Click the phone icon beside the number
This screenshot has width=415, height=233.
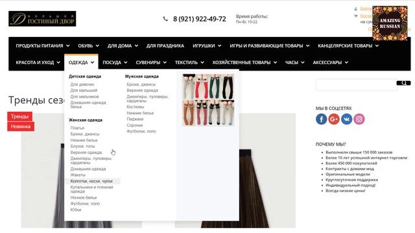(165, 19)
